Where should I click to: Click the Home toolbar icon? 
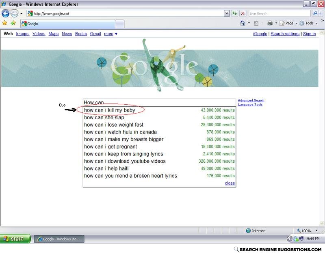click(x=243, y=23)
